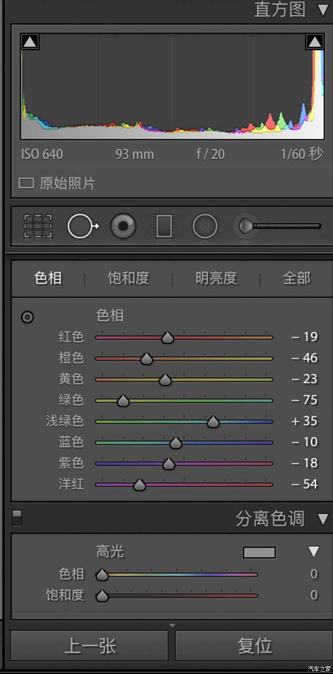Collapse the 直方图 panel
Viewport: 333px width, 674px height.
[323, 10]
